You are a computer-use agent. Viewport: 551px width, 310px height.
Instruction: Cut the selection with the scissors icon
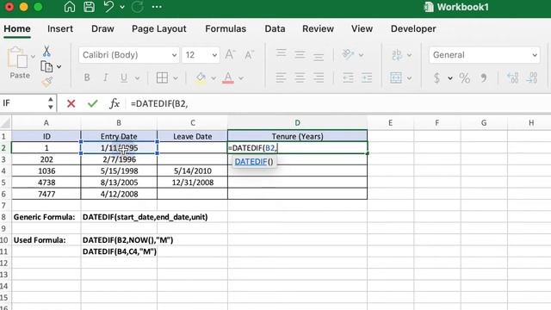tap(46, 52)
